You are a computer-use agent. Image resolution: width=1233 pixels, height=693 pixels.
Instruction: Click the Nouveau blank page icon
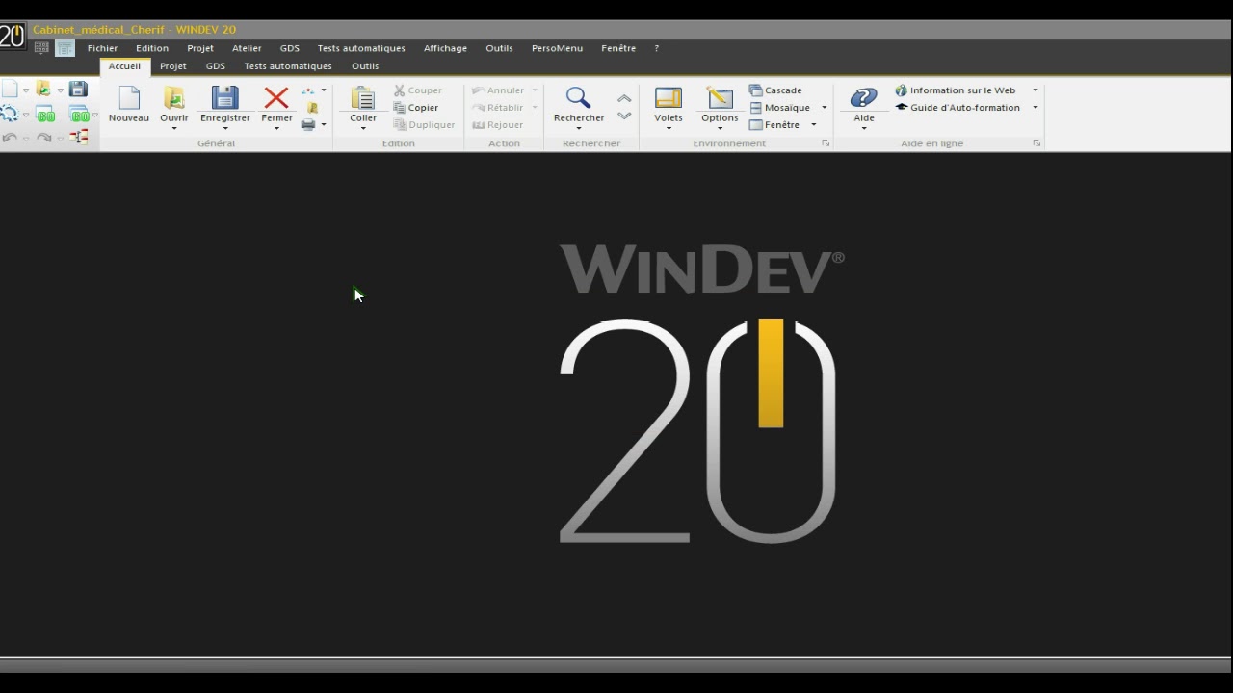(129, 97)
